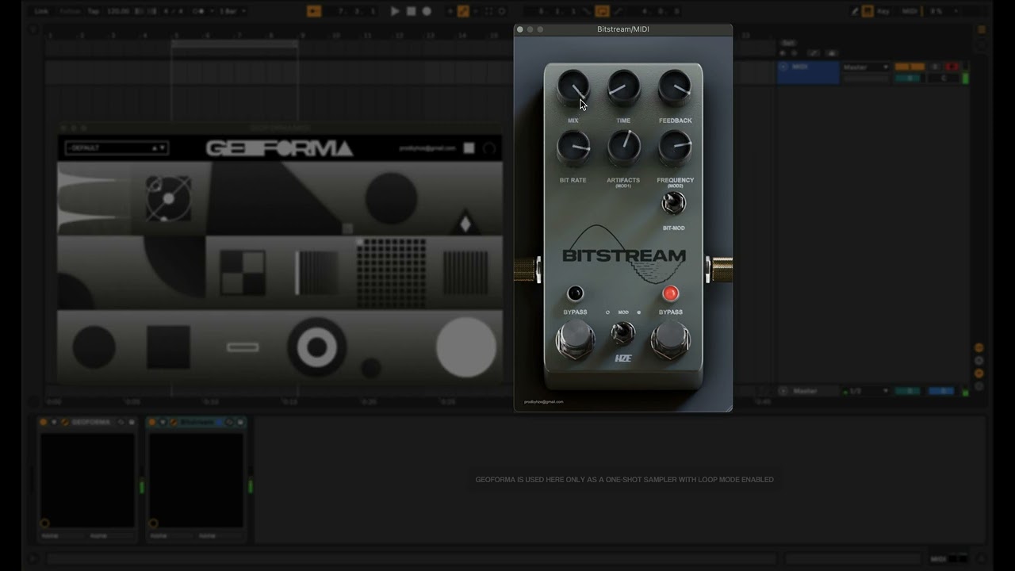
Task: Toggle the orange arrangement follow button
Action: [313, 11]
